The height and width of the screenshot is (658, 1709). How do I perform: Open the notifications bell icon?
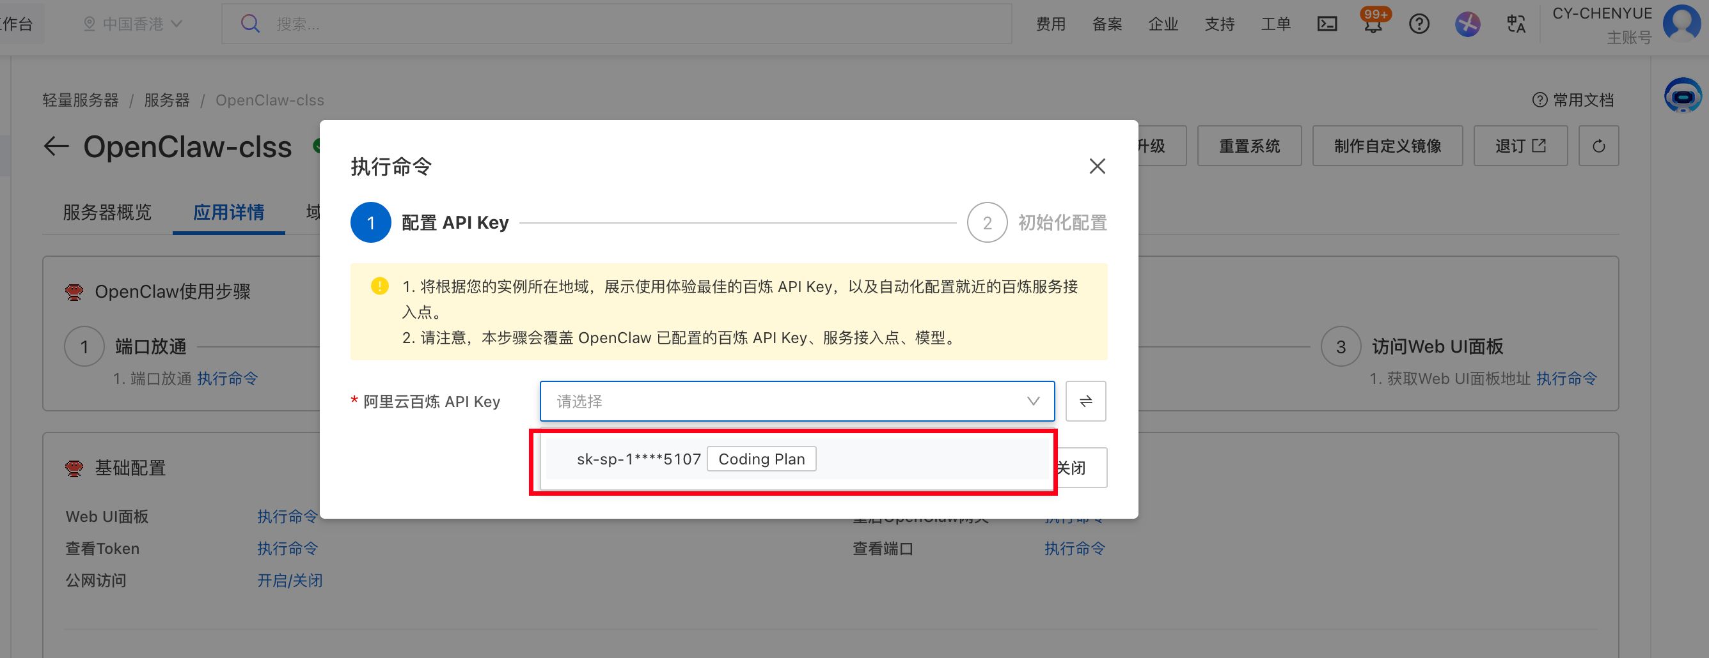(1373, 24)
